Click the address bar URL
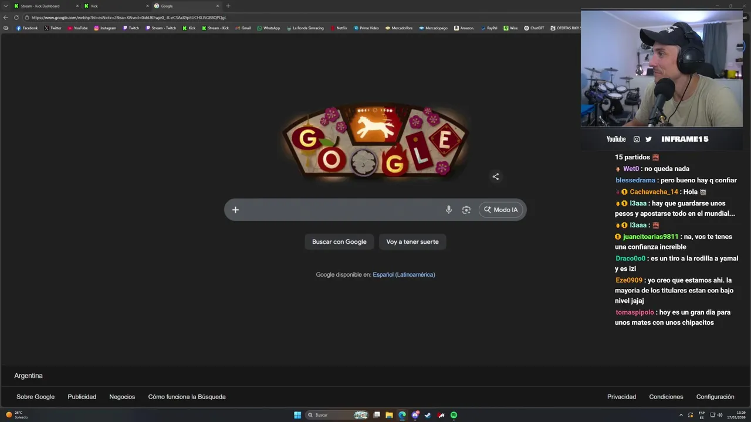751x422 pixels. click(x=129, y=18)
